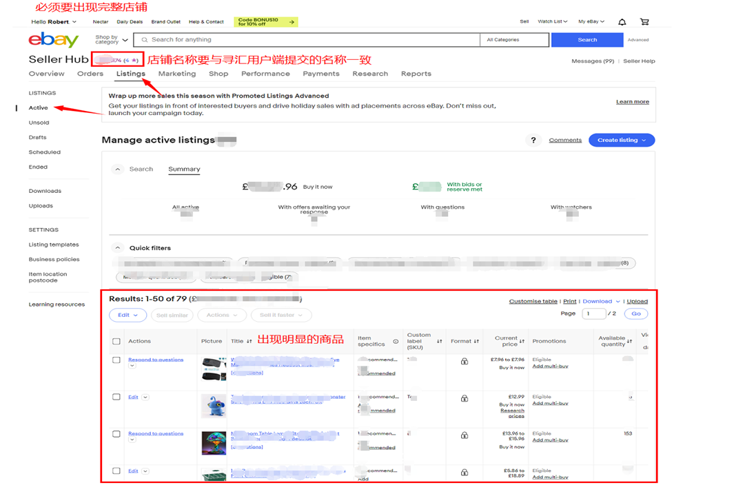Switch to the Overview tab

[x=47, y=74]
